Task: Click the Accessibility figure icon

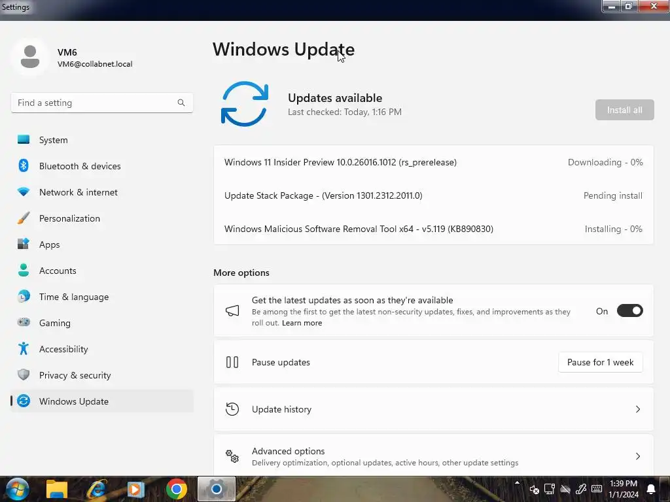Action: tap(24, 349)
